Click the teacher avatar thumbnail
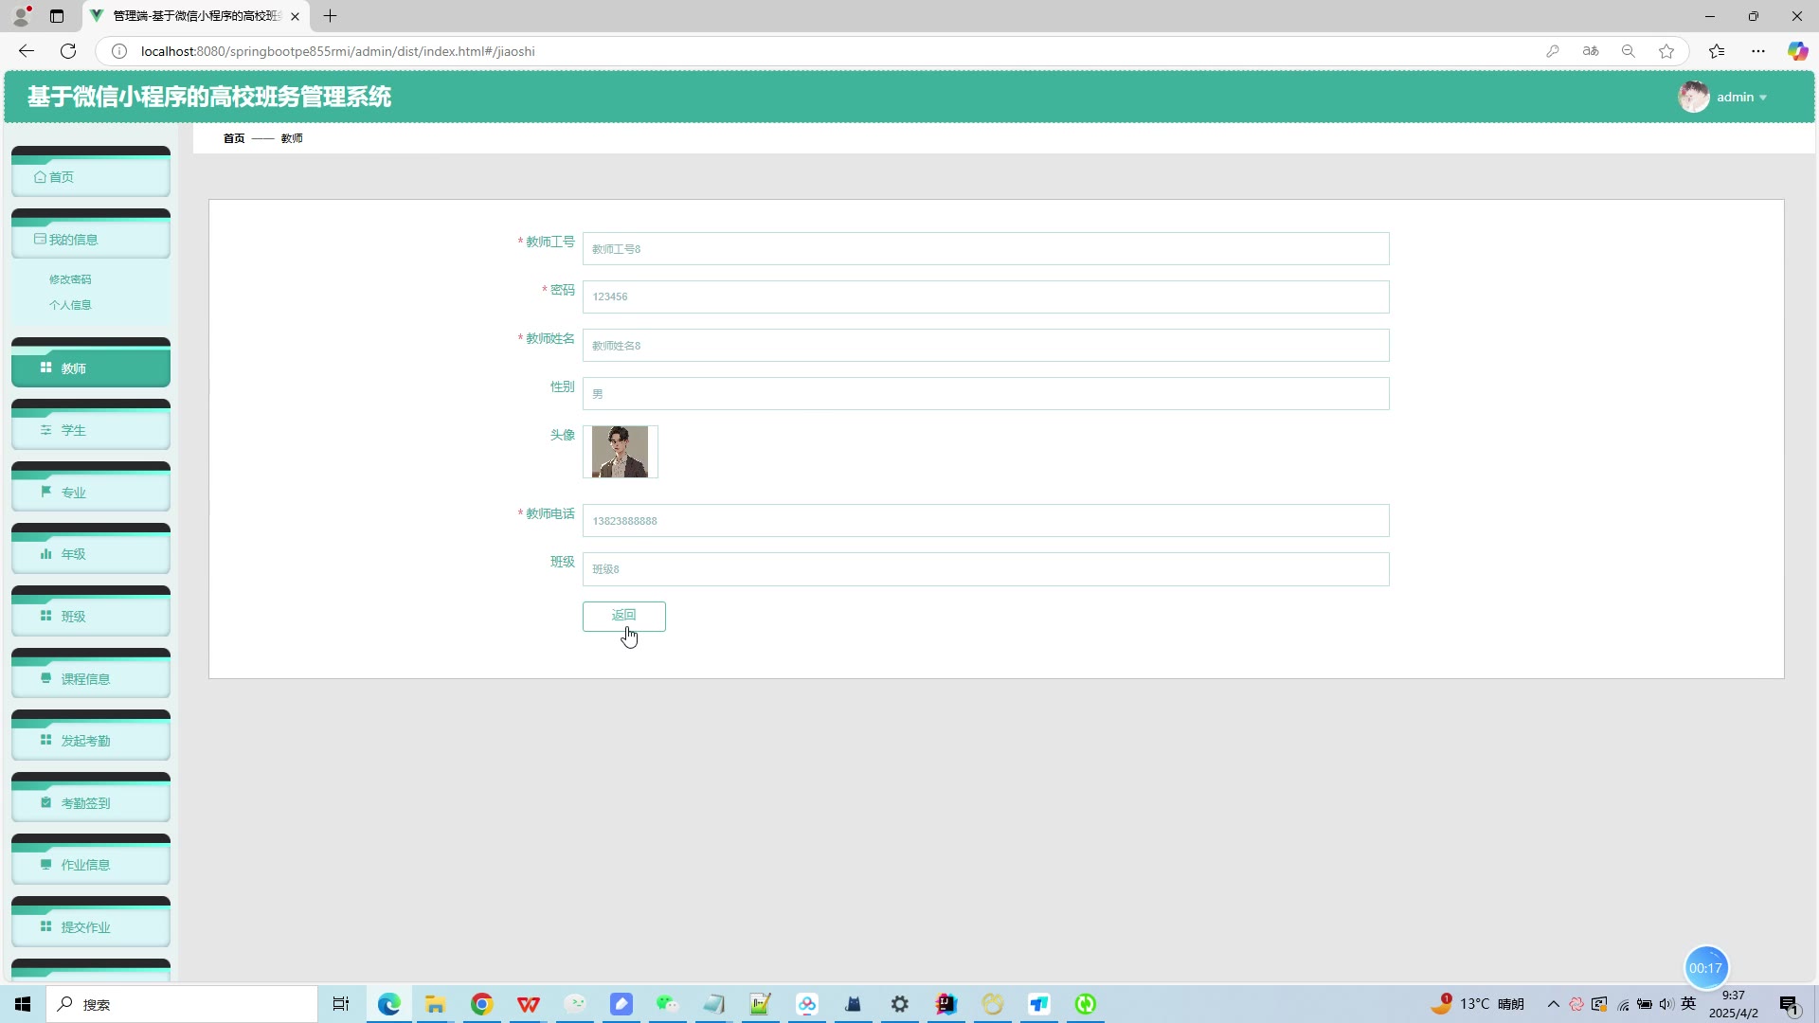The height and width of the screenshot is (1023, 1819). [x=620, y=452]
